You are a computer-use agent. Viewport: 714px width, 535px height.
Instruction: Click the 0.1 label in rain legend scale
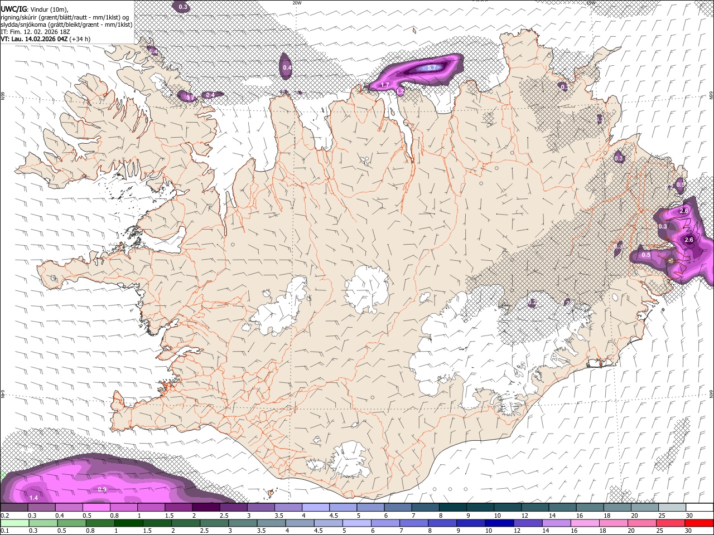pos(4,531)
